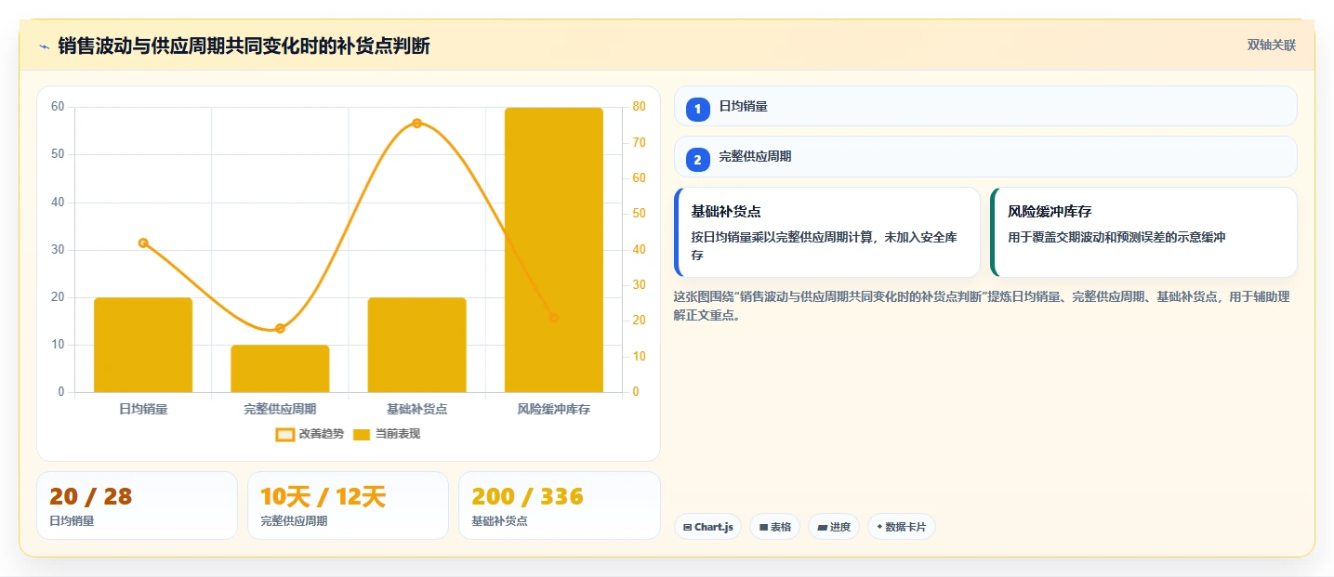The height and width of the screenshot is (577, 1334).
Task: Toggle the 改善趋势 legend item
Action: click(x=310, y=434)
